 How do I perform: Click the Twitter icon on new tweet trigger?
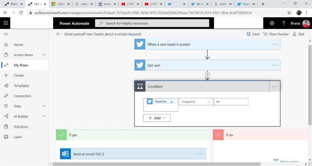140,44
